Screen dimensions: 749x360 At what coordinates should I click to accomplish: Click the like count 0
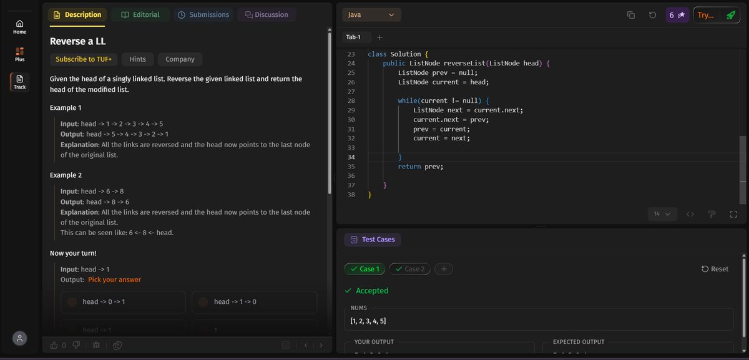[x=64, y=345]
